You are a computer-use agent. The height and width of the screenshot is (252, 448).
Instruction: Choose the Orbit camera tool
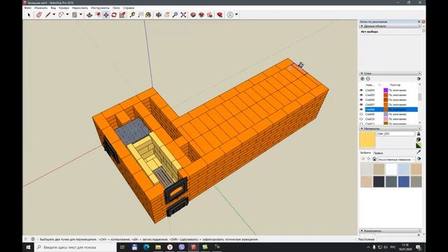click(159, 15)
